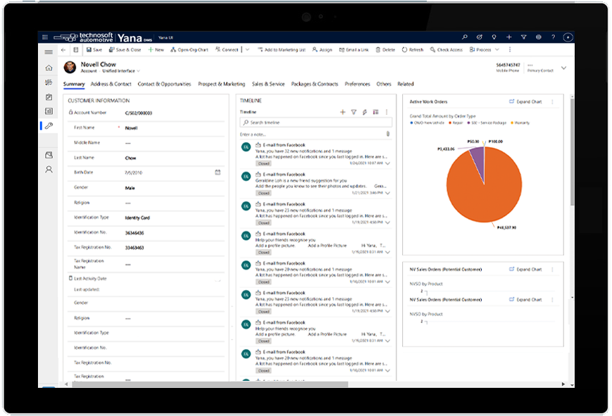Expand the Connect dropdown arrow
The width and height of the screenshot is (612, 416).
pos(247,50)
